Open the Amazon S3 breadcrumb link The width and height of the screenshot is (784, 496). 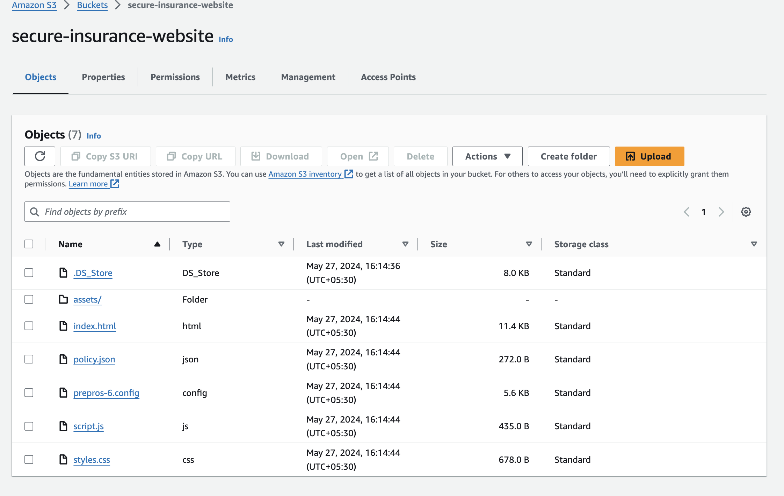(x=34, y=5)
